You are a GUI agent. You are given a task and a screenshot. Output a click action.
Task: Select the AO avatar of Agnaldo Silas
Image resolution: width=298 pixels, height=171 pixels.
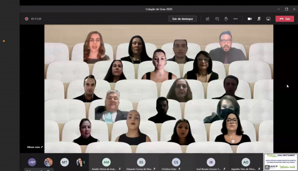pyautogui.click(x=246, y=162)
